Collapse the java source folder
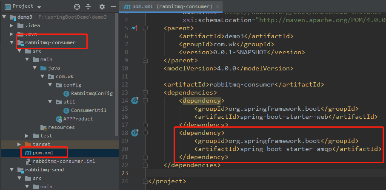This screenshot has width=386, height=190. [x=34, y=68]
